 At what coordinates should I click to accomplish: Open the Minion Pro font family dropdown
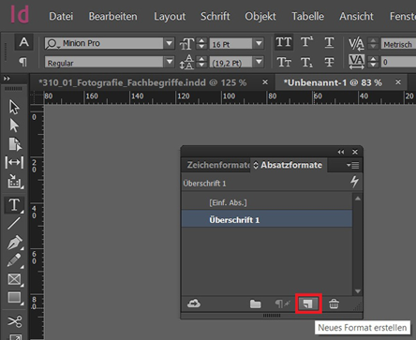point(169,43)
